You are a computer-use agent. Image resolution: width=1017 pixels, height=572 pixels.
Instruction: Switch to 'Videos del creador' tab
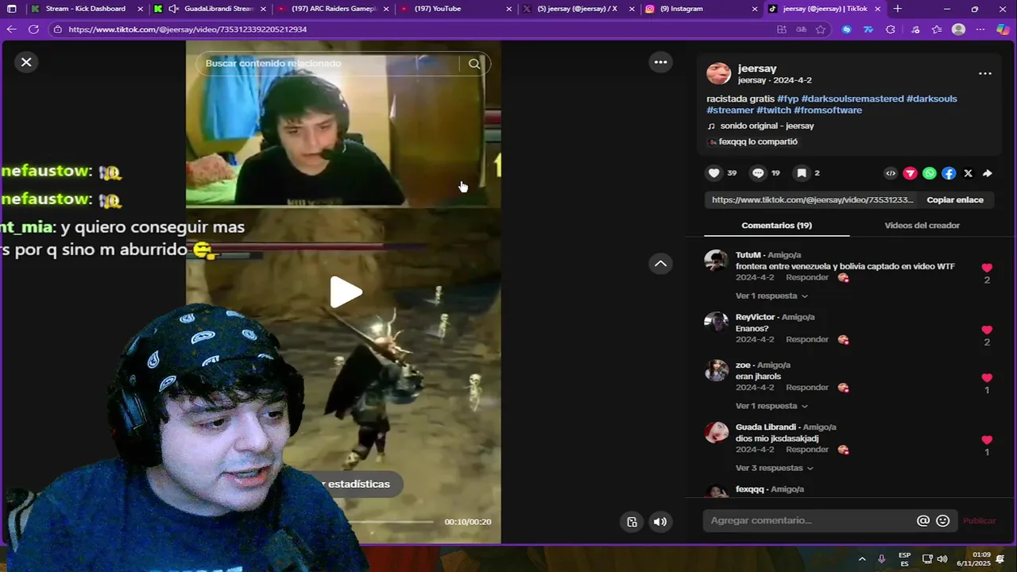pyautogui.click(x=922, y=226)
